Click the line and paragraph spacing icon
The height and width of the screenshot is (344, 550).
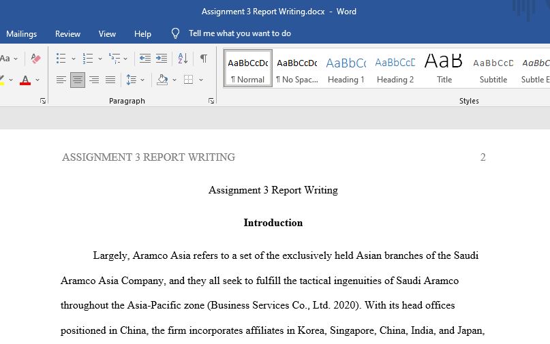coord(132,80)
